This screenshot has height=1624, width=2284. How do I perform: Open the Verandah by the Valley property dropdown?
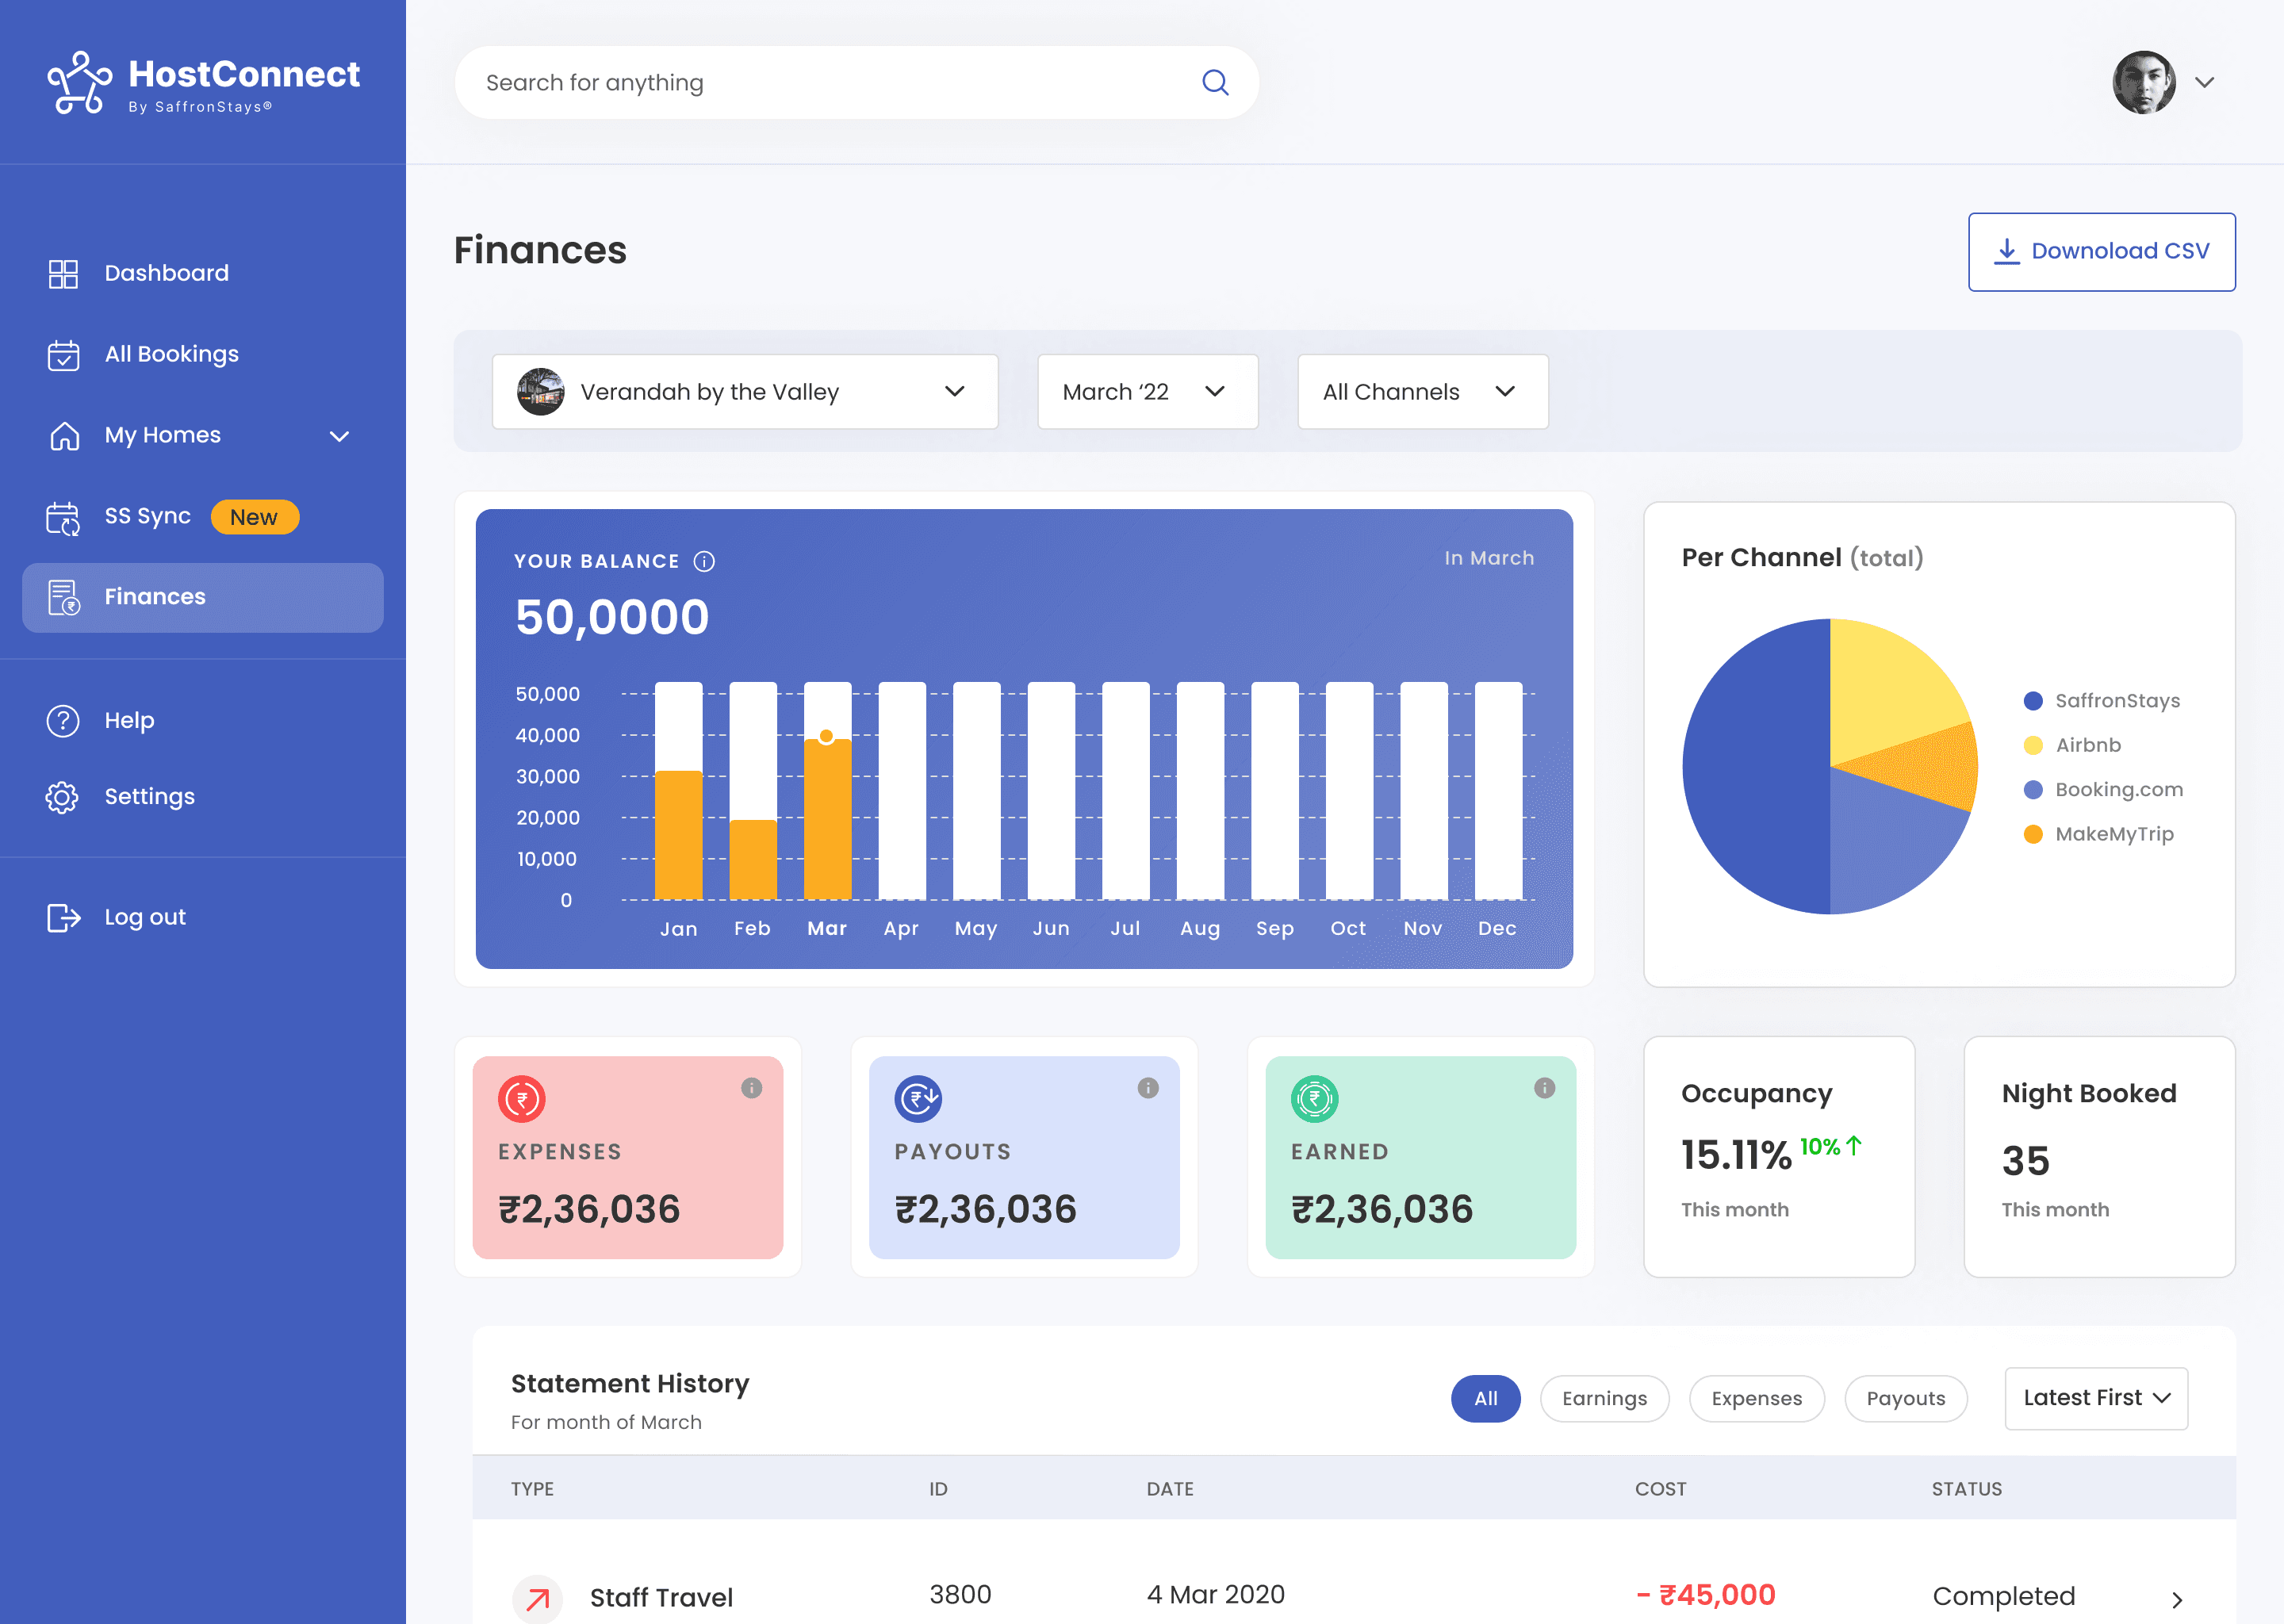pos(745,392)
